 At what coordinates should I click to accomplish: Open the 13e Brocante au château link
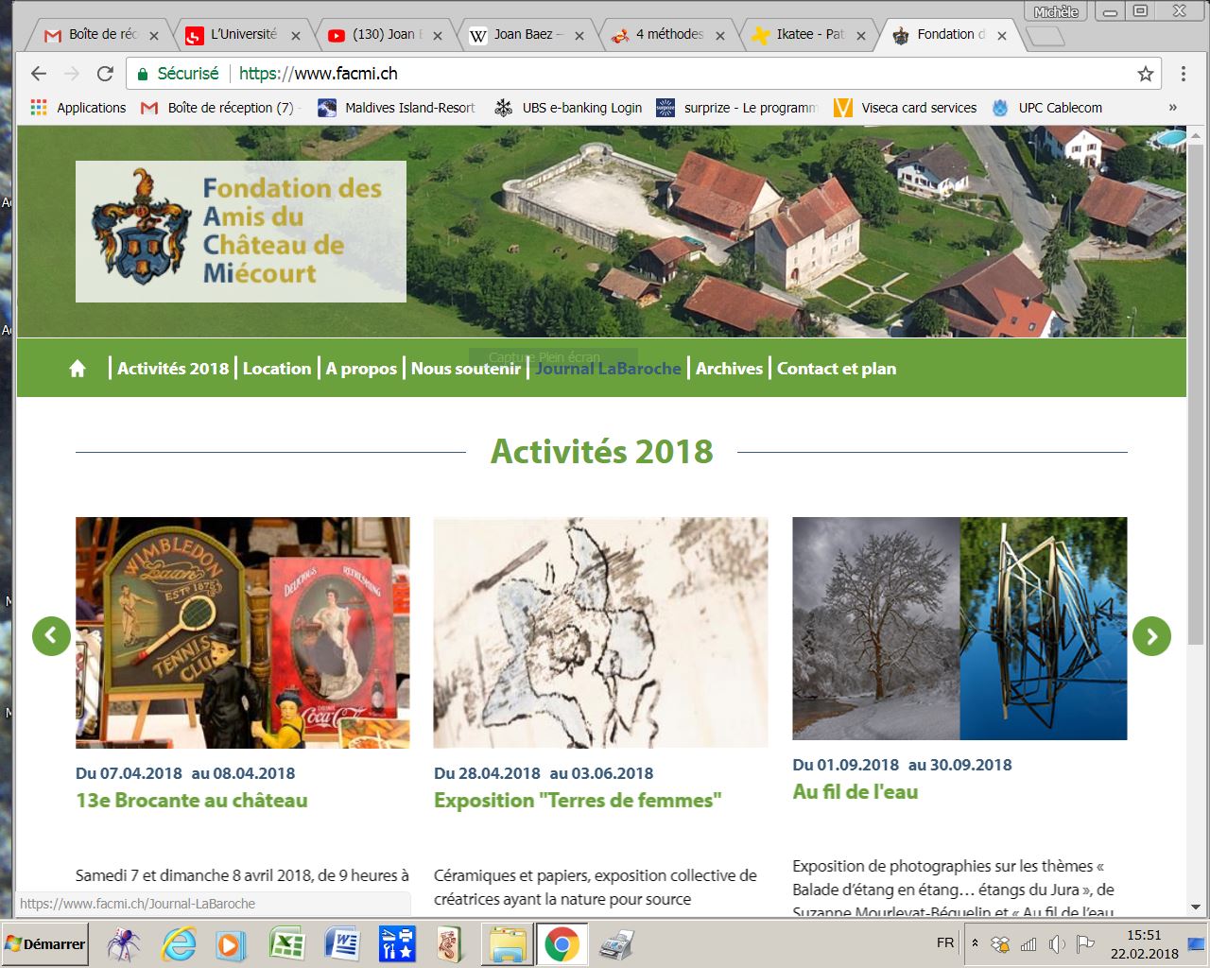[191, 800]
